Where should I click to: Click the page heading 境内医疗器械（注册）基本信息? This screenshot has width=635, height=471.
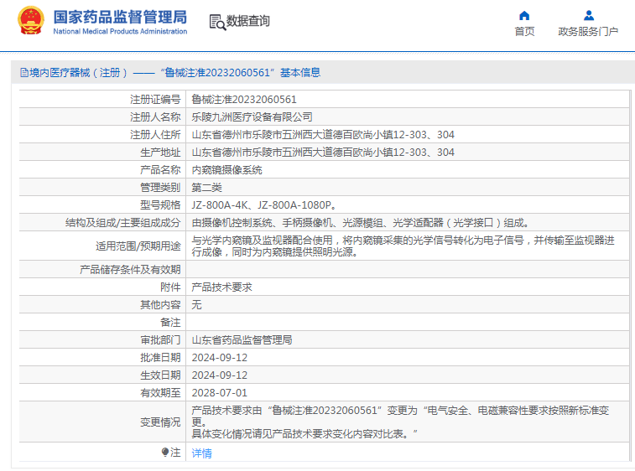coord(175,72)
